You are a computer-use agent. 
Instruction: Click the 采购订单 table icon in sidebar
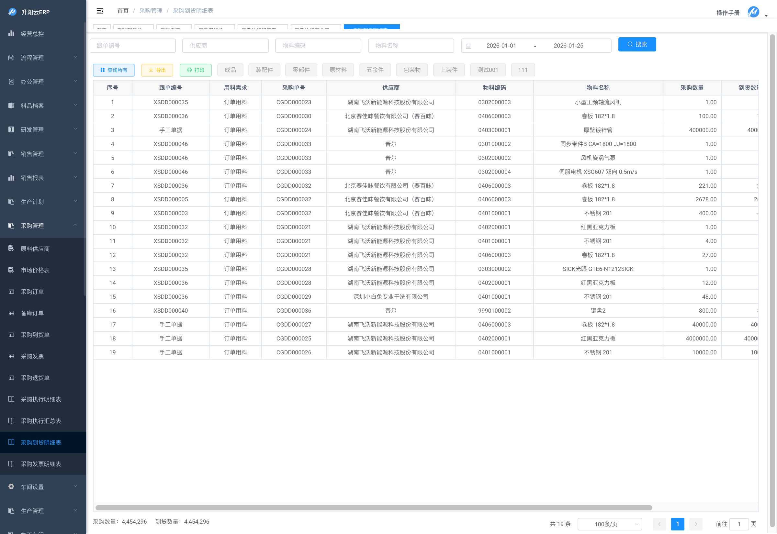[11, 292]
